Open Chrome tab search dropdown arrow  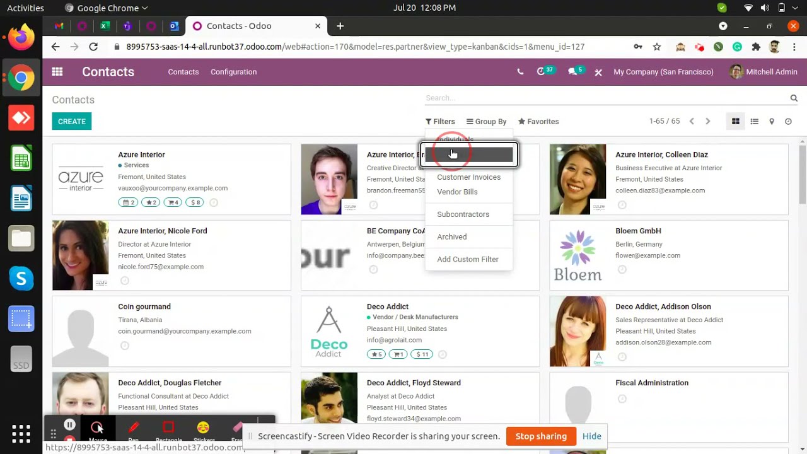tap(723, 26)
